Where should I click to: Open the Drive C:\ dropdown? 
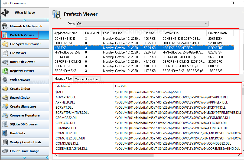click(142, 24)
